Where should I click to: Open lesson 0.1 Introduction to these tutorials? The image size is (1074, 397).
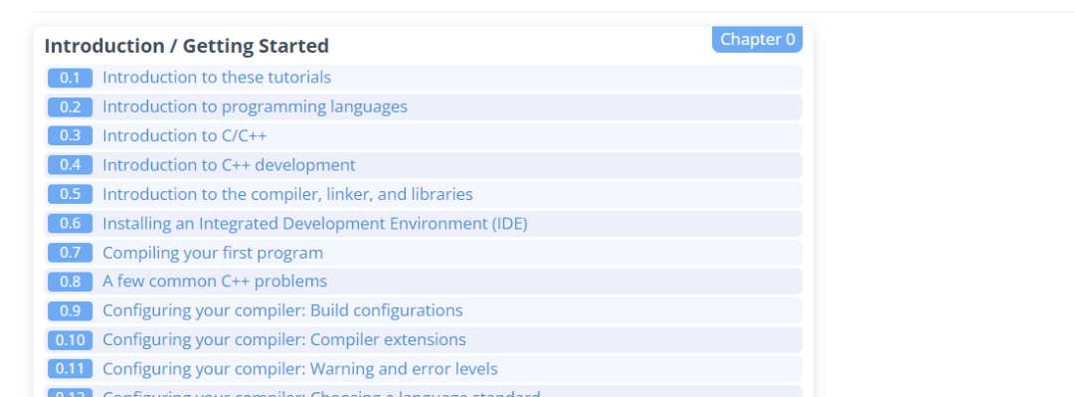click(217, 78)
